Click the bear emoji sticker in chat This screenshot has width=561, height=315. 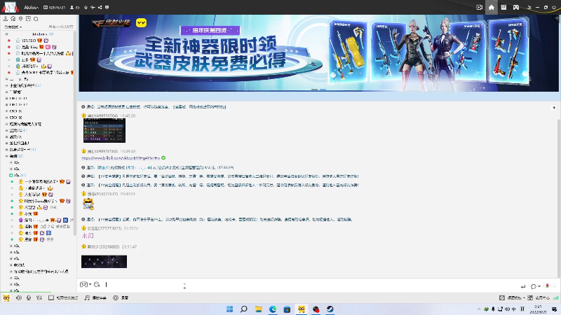(88, 204)
